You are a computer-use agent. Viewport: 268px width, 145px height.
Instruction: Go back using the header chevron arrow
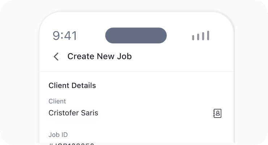tap(56, 56)
